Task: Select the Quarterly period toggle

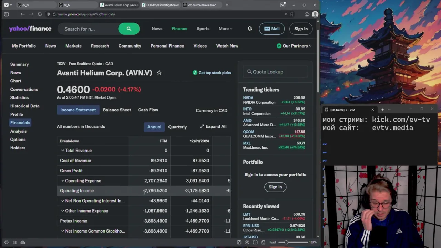Action: coord(177,127)
